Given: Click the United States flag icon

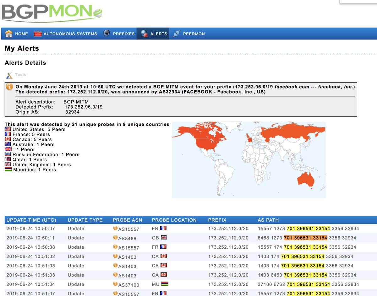Looking at the screenshot, I should (8, 129).
